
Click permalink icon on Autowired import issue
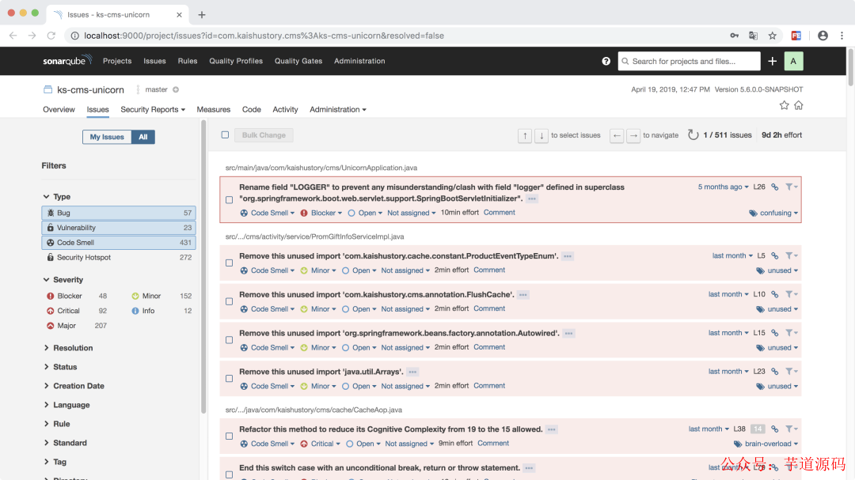click(774, 333)
